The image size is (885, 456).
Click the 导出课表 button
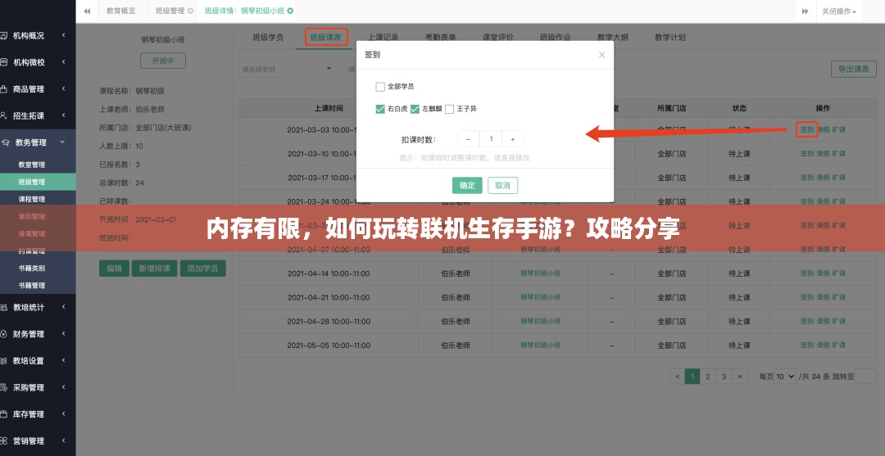point(853,70)
